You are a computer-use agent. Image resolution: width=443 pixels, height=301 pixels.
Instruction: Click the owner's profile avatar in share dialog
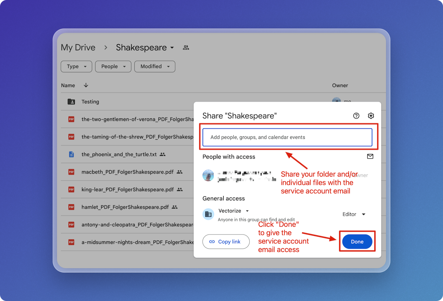[x=208, y=175]
